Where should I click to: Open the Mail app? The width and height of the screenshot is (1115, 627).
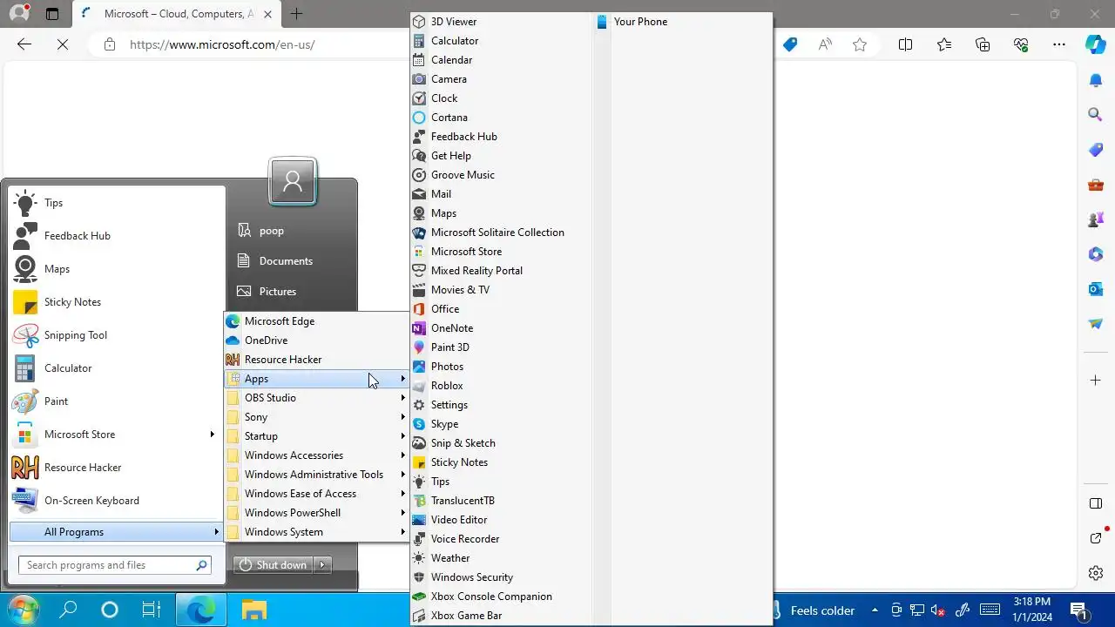pos(501,194)
